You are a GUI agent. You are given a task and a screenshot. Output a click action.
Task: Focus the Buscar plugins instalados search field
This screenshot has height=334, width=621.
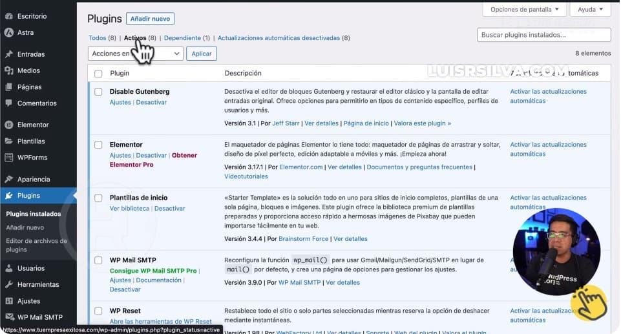(x=543, y=35)
